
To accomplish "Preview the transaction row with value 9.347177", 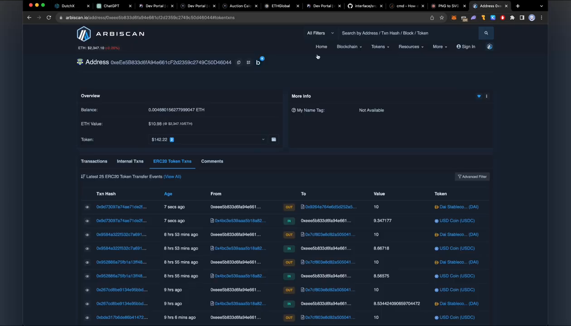I will (87, 221).
